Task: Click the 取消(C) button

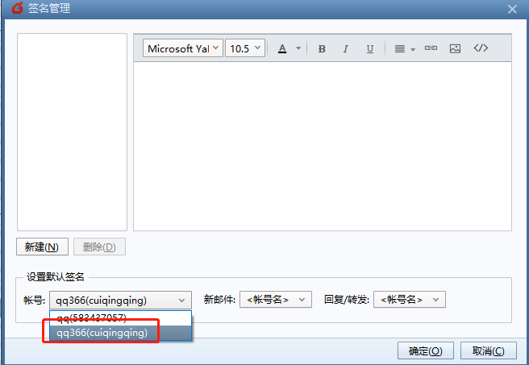Action: (488, 350)
